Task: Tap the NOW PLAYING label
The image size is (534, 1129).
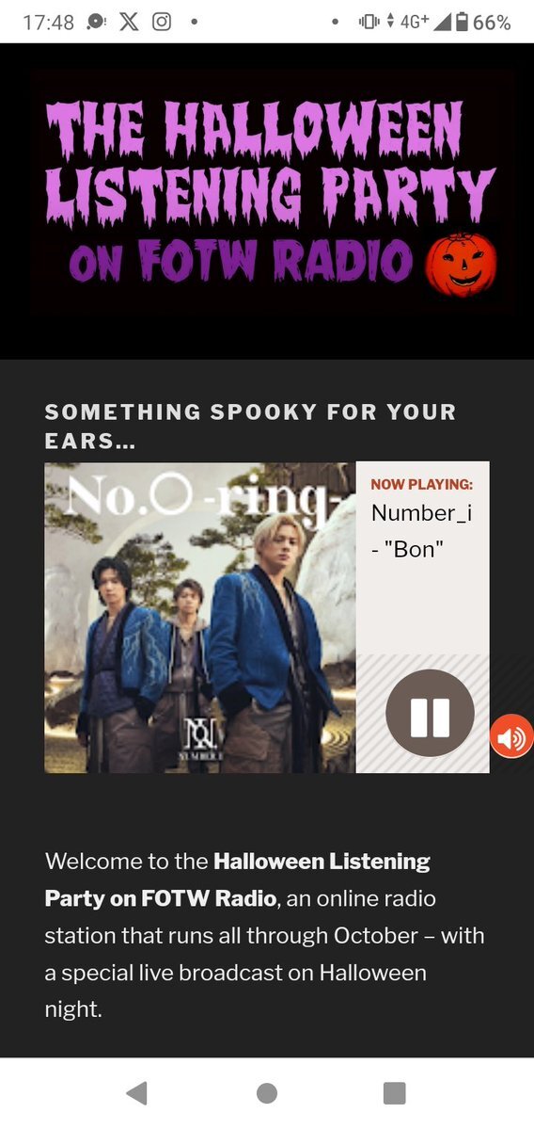Action: 422,485
